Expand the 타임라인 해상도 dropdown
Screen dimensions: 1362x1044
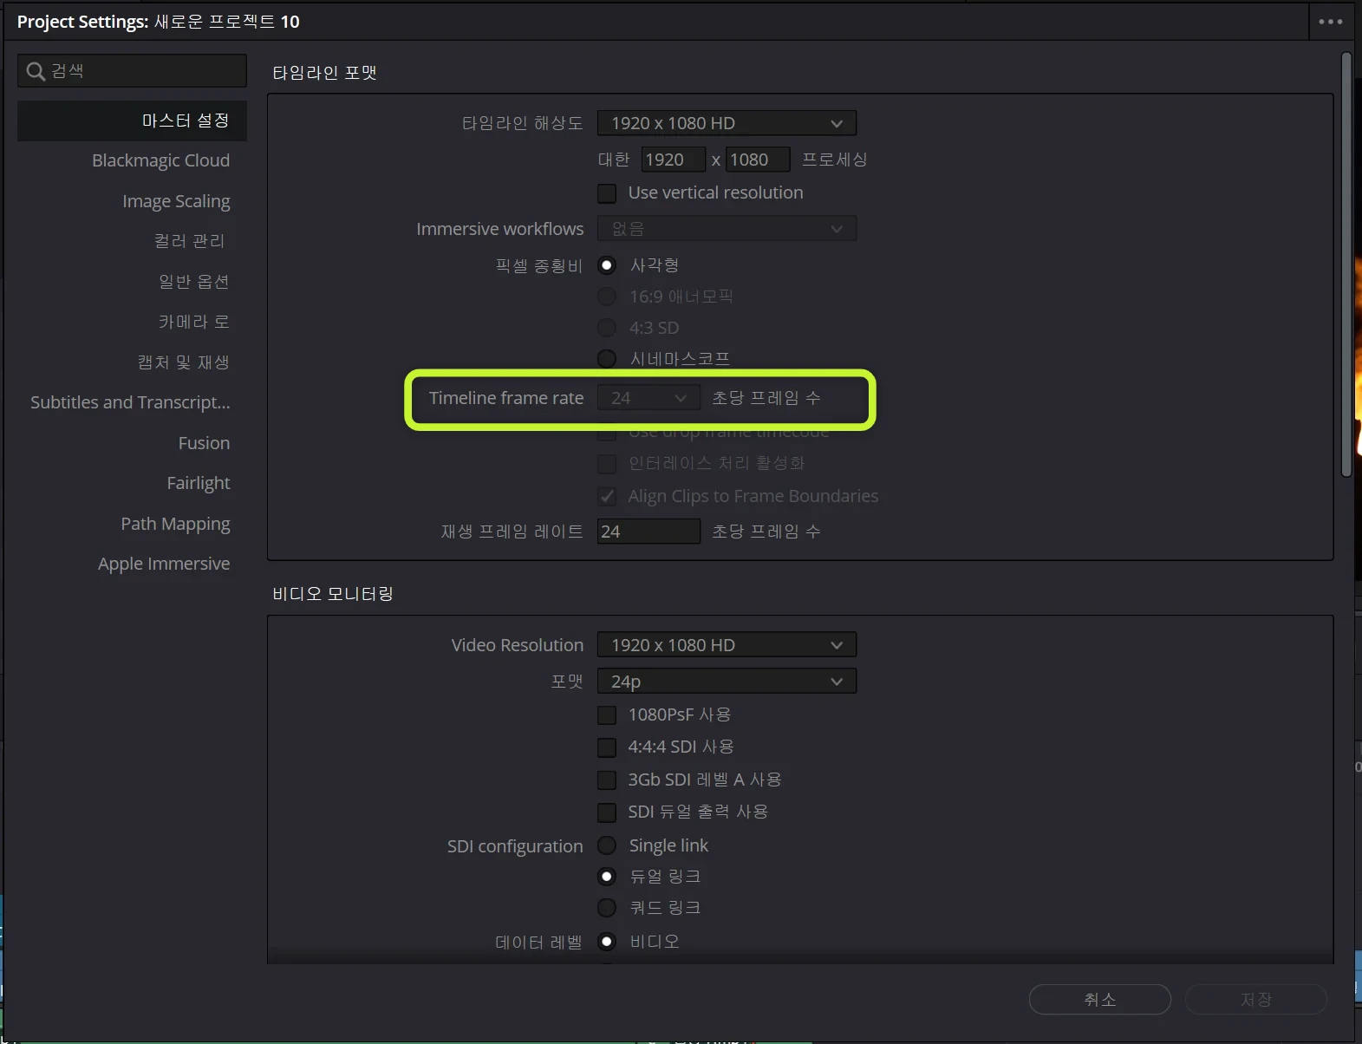pyautogui.click(x=727, y=123)
